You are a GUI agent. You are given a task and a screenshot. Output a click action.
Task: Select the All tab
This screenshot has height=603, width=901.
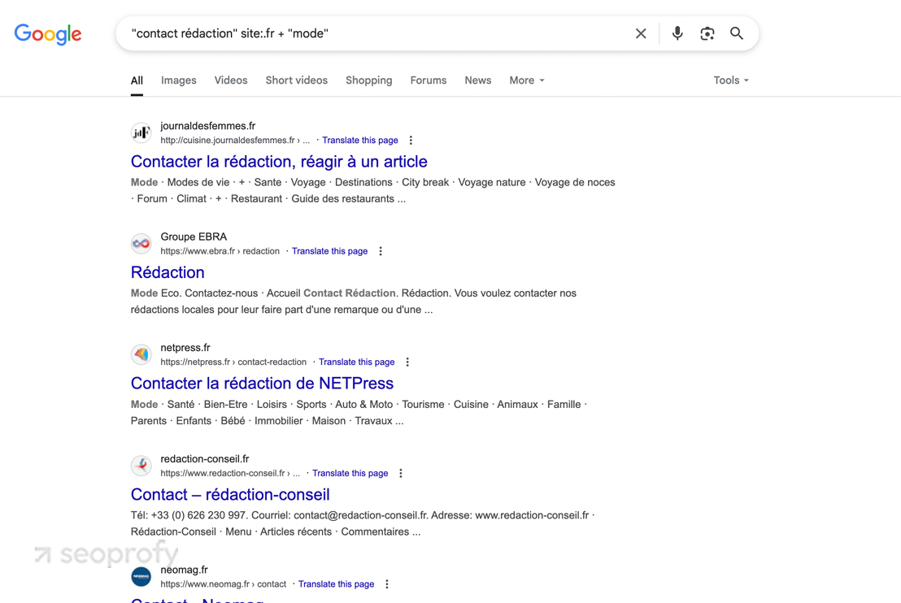(x=137, y=80)
